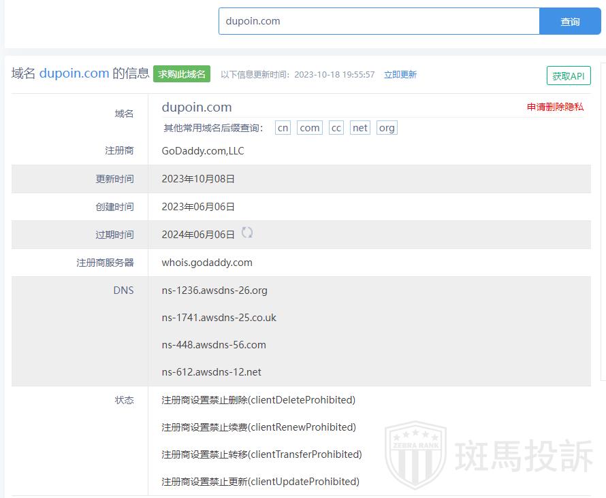Click the refresh icon beside the expiration date
The height and width of the screenshot is (498, 606).
point(247,233)
